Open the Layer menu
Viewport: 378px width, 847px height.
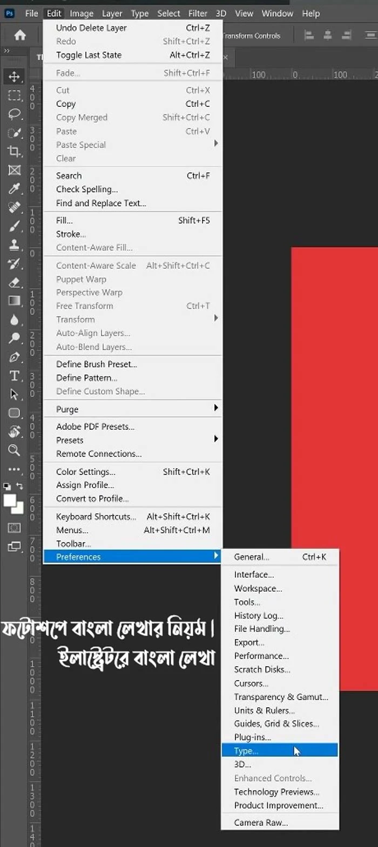pyautogui.click(x=112, y=13)
